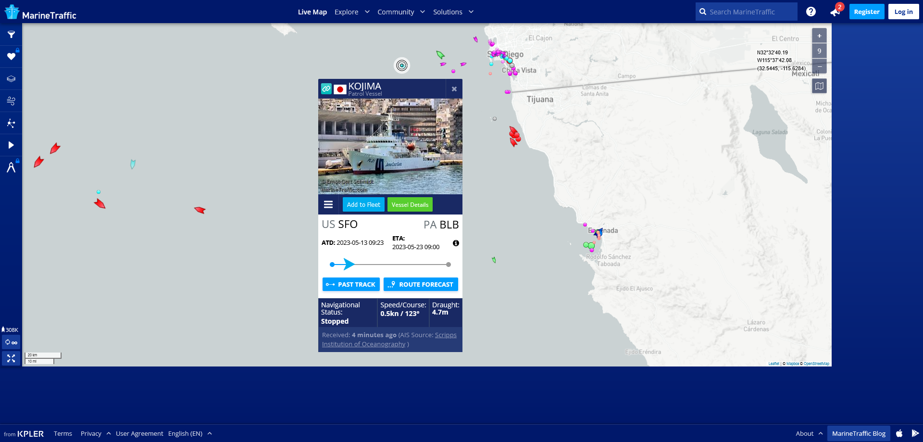Toggle the vessel names infinity icon
Screen dimensions: 923x442
pyautogui.click(x=11, y=342)
